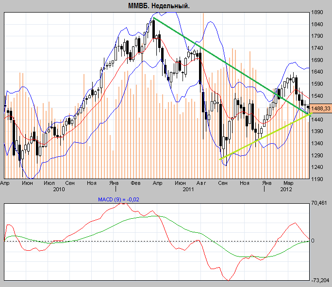Click the Янв label before the 2012 tick
The image size is (332, 287).
(x=267, y=183)
